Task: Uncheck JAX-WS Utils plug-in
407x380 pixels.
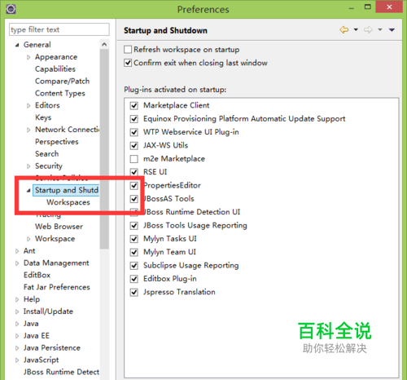Action: [x=134, y=145]
